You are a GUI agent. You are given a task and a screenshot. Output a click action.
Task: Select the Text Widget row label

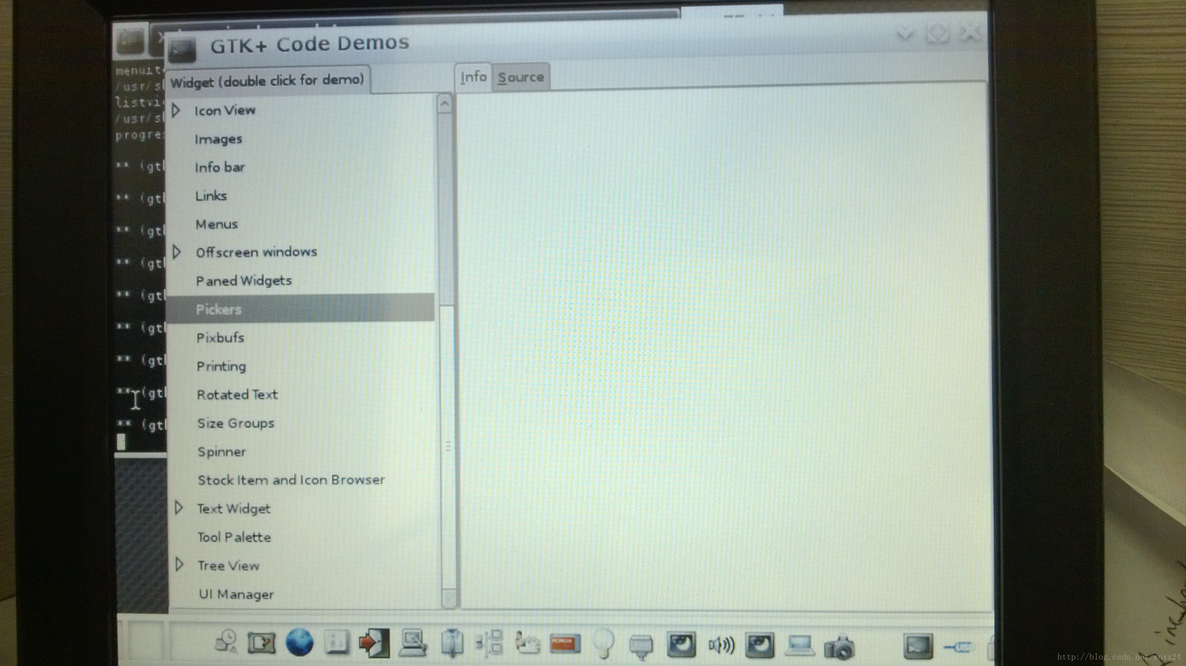pos(234,508)
